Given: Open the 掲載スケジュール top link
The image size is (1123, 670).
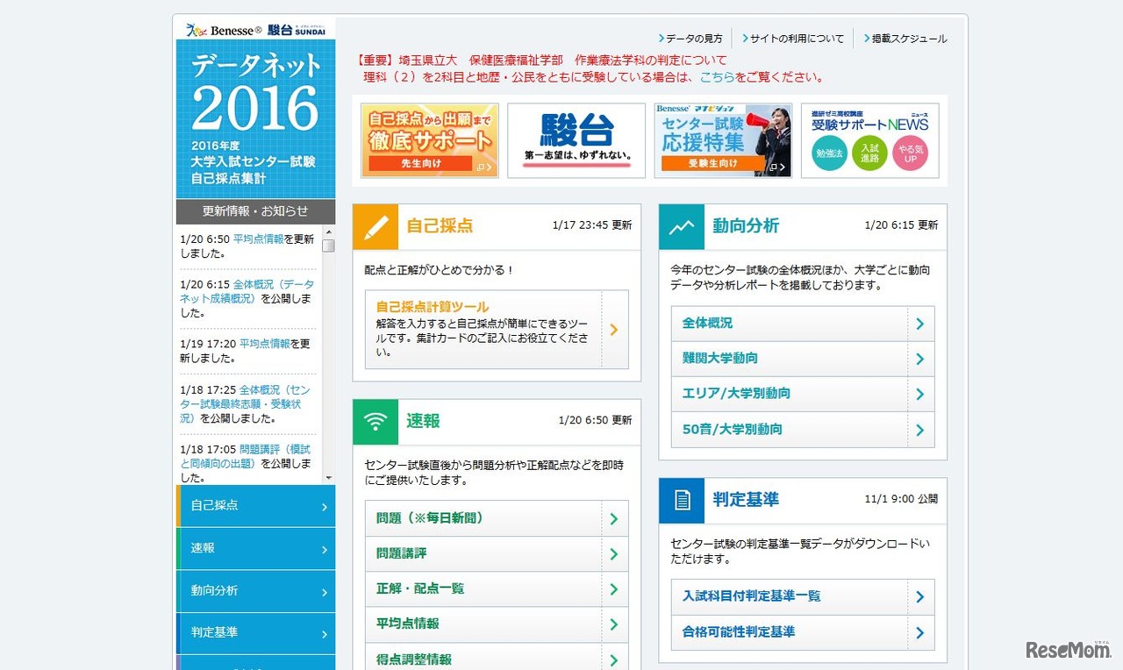Looking at the screenshot, I should coord(905,39).
